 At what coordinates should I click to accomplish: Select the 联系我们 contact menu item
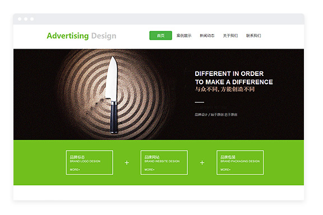(x=253, y=36)
